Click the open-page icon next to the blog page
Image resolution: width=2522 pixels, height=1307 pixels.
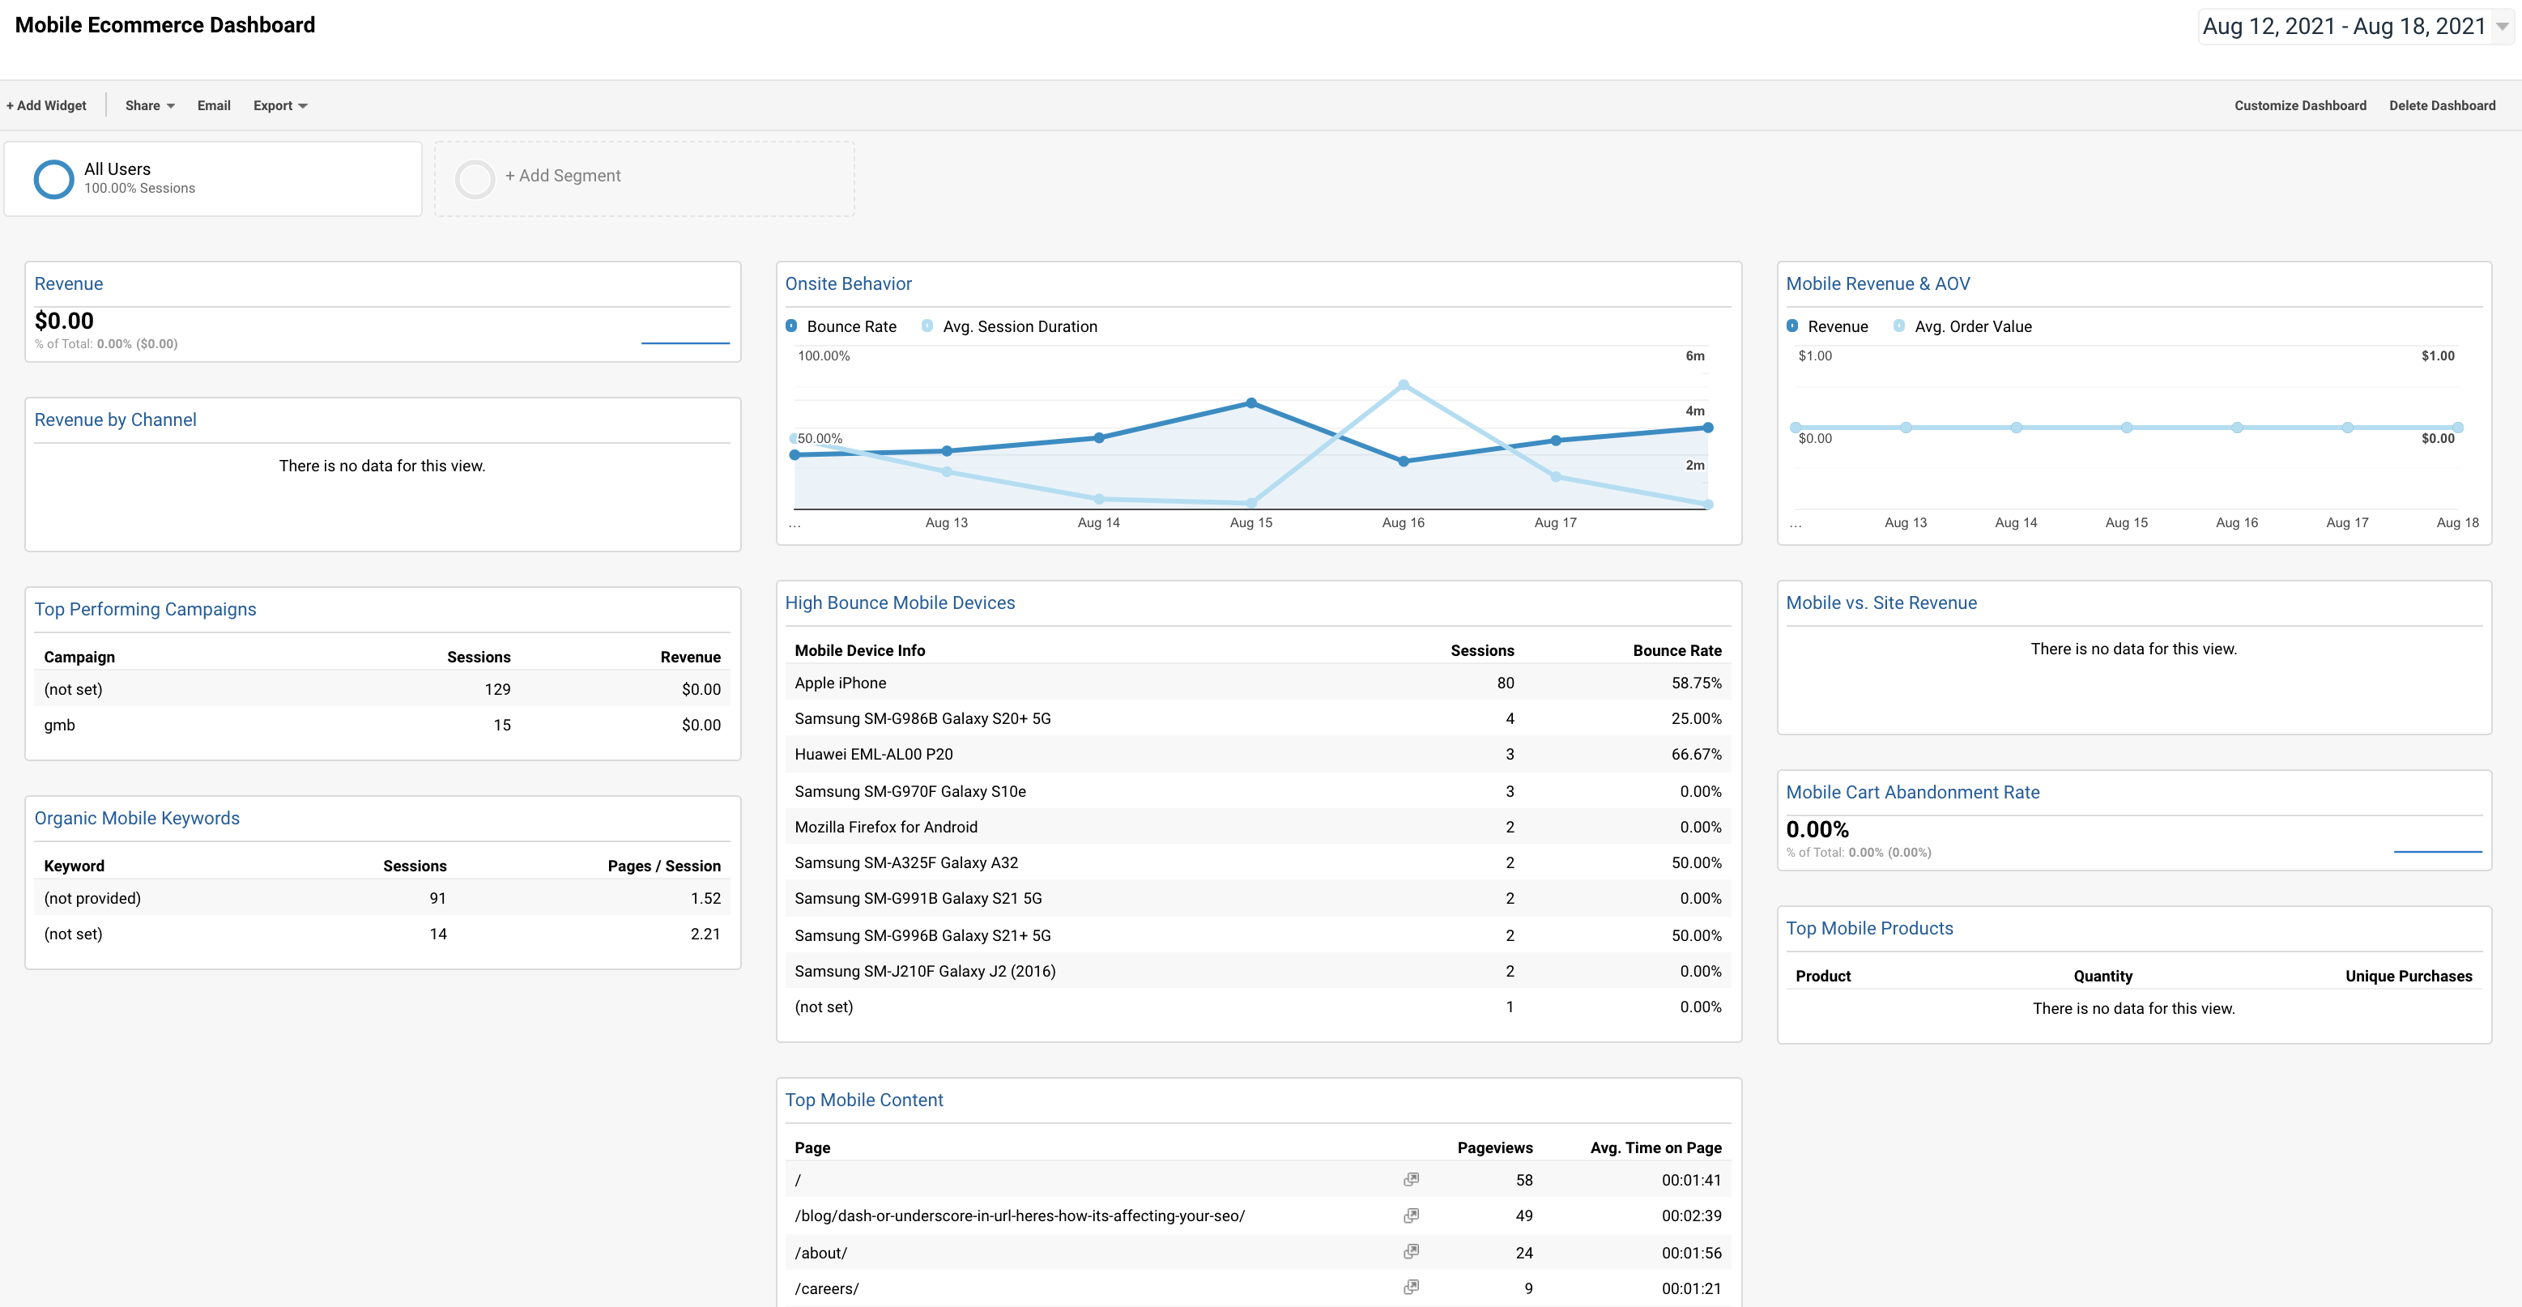click(x=1411, y=1215)
